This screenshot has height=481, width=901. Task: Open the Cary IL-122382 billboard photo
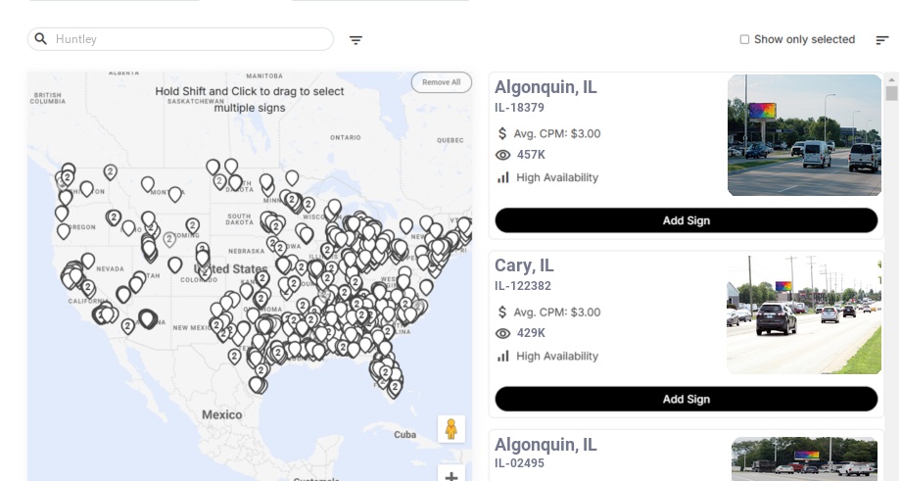[804, 314]
